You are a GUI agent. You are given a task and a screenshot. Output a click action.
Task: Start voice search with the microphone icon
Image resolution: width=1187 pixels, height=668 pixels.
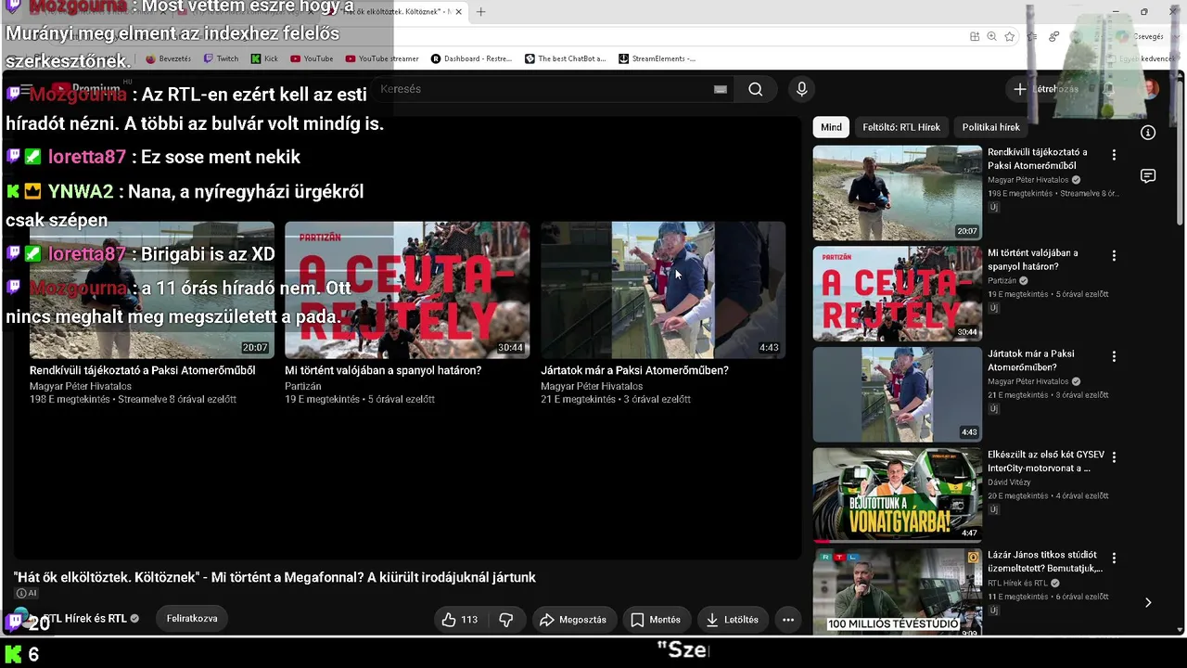click(x=802, y=89)
